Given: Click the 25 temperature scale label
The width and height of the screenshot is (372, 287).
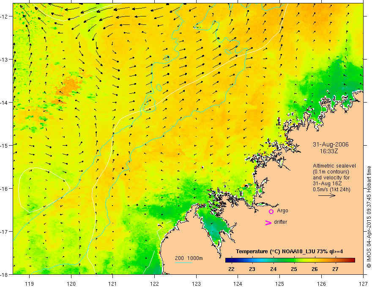Looking at the screenshot, I should [294, 269].
